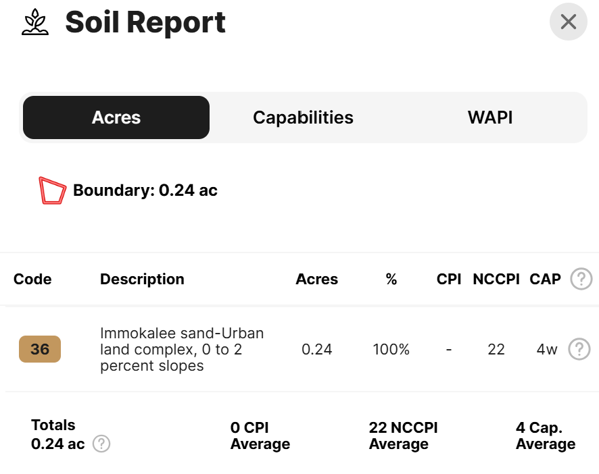
Task: Open help icon next to Totals acreage
Action: point(101,444)
